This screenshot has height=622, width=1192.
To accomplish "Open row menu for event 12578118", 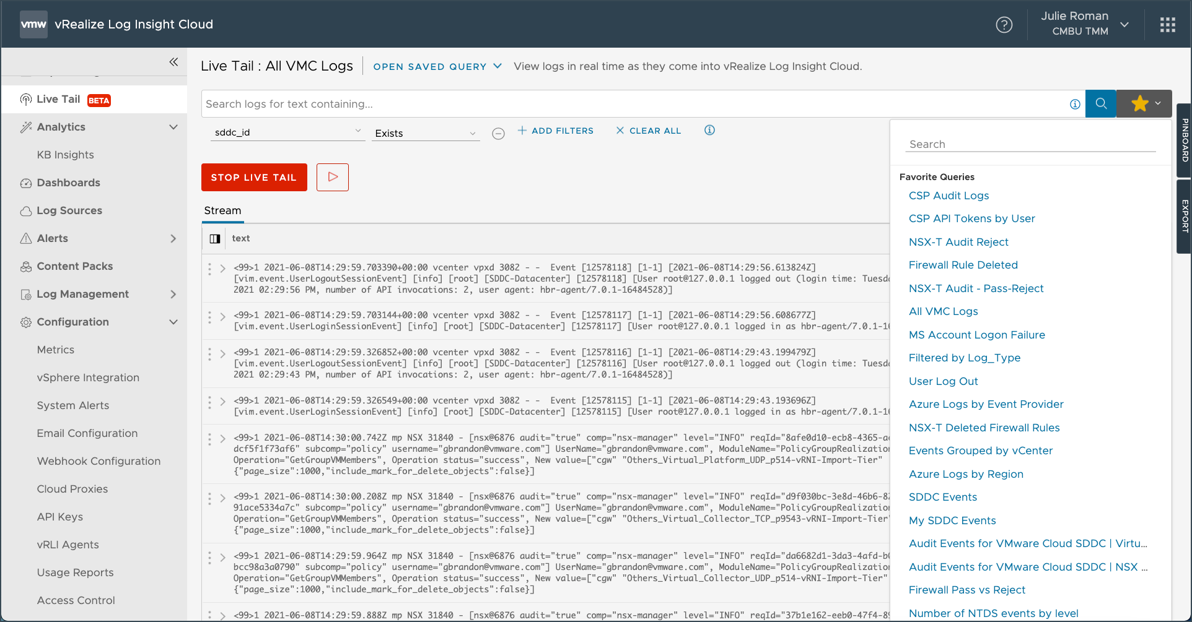I will (209, 269).
